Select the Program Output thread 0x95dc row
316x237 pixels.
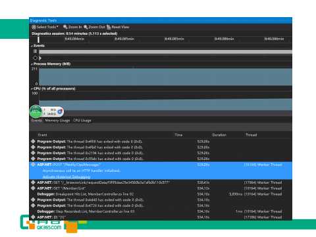tap(161, 159)
